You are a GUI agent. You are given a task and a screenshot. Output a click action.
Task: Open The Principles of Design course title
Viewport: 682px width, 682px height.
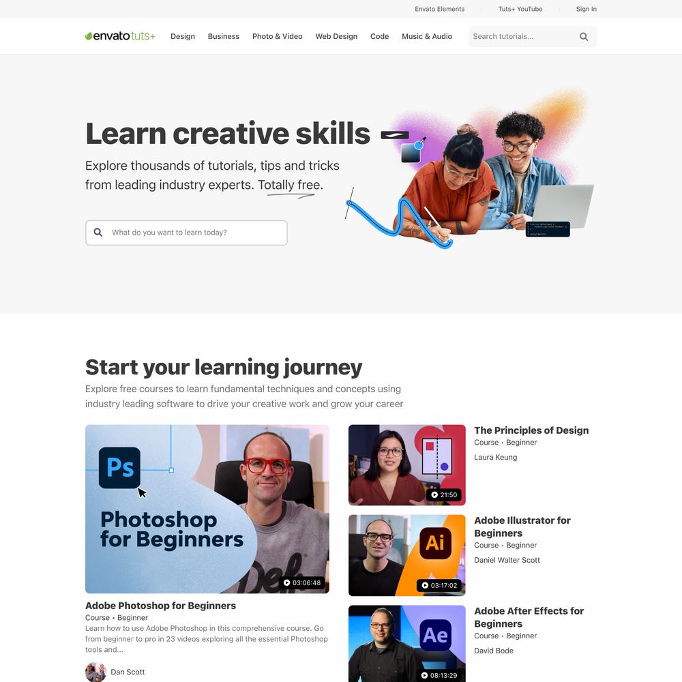pos(531,430)
